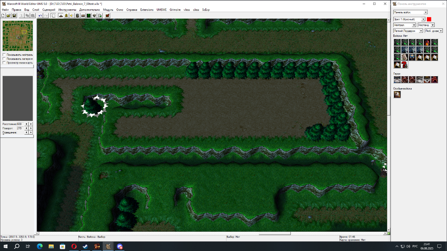This screenshot has height=251, width=447.
Task: Enable 'Показывать нейтральные' checkbox
Action: tap(4, 55)
